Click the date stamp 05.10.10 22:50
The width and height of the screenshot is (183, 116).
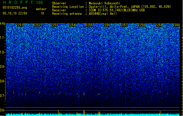pos(15,13)
